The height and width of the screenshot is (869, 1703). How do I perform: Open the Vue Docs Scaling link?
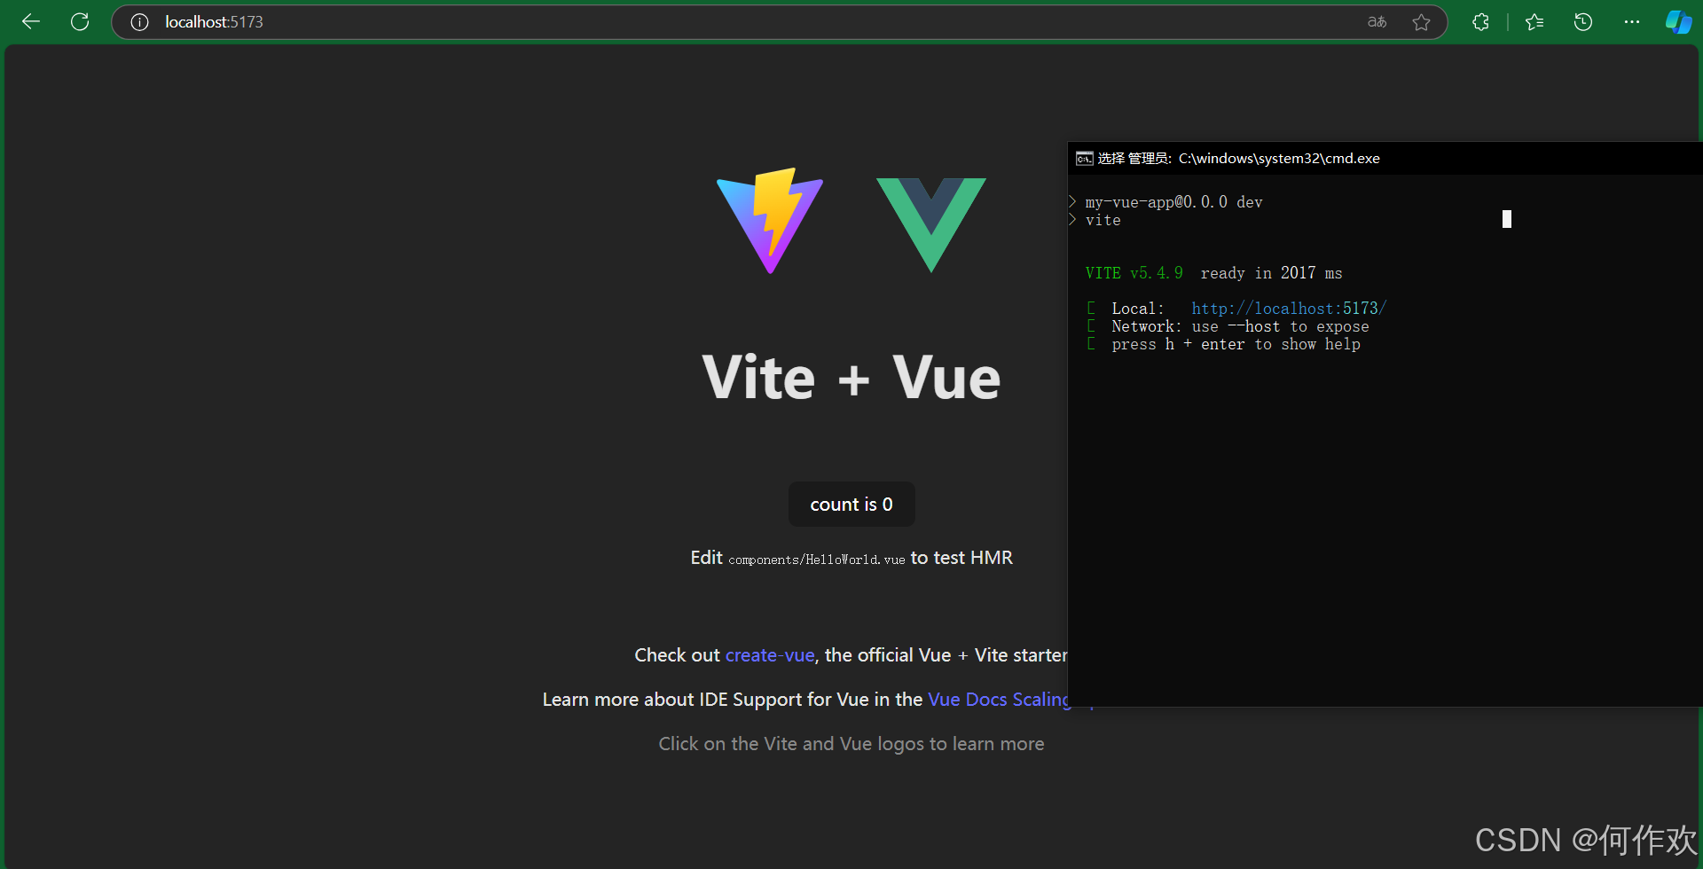(x=999, y=700)
